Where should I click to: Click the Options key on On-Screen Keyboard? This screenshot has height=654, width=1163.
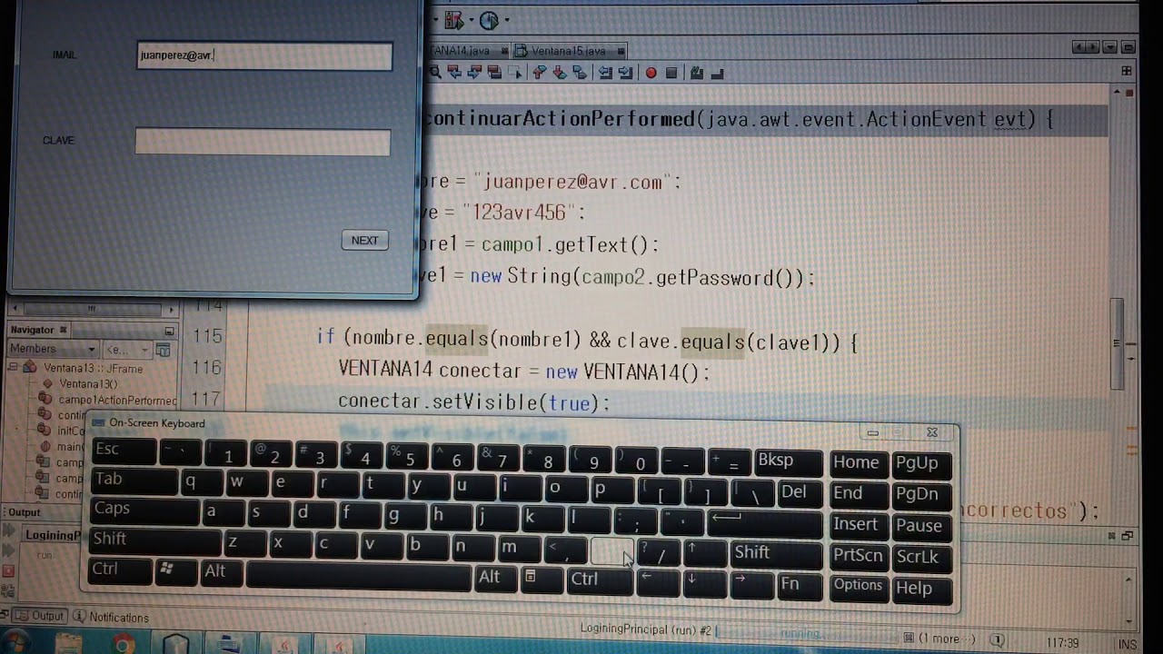[858, 587]
